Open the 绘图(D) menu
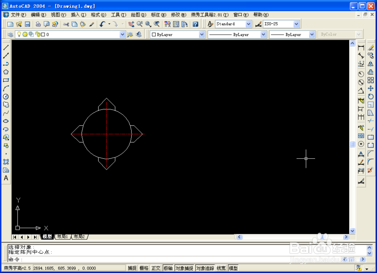This screenshot has height=273, width=377. pyautogui.click(x=138, y=15)
